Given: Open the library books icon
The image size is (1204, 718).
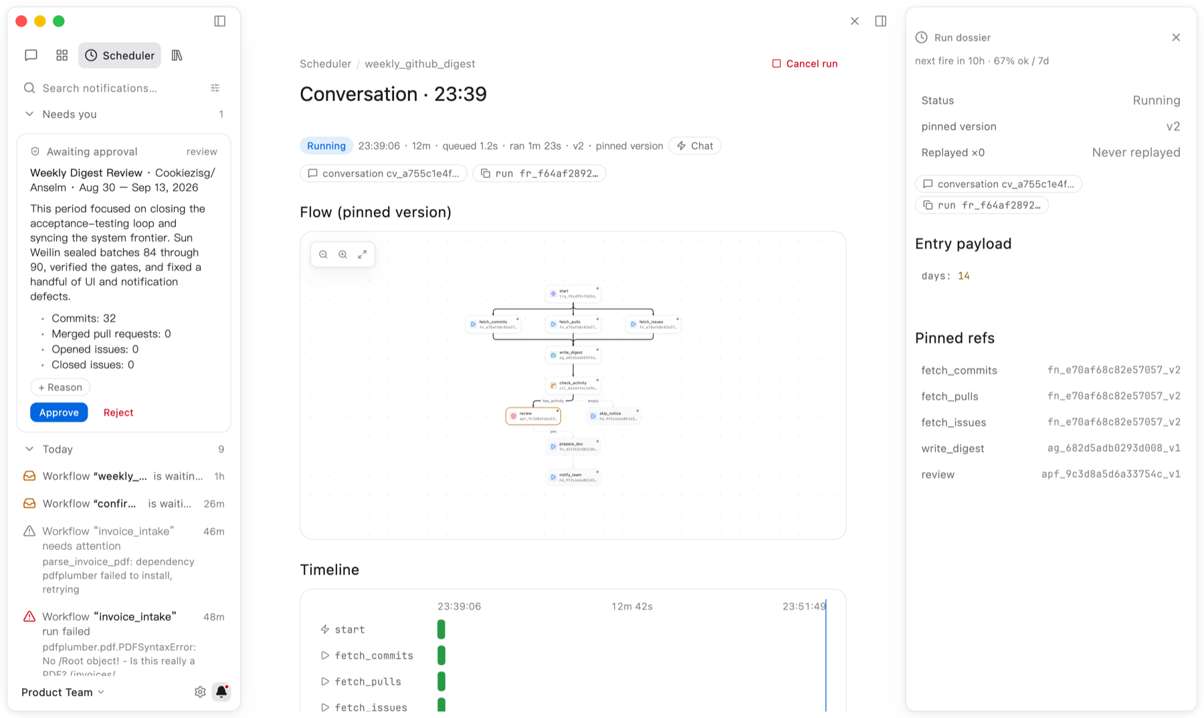Looking at the screenshot, I should 177,55.
